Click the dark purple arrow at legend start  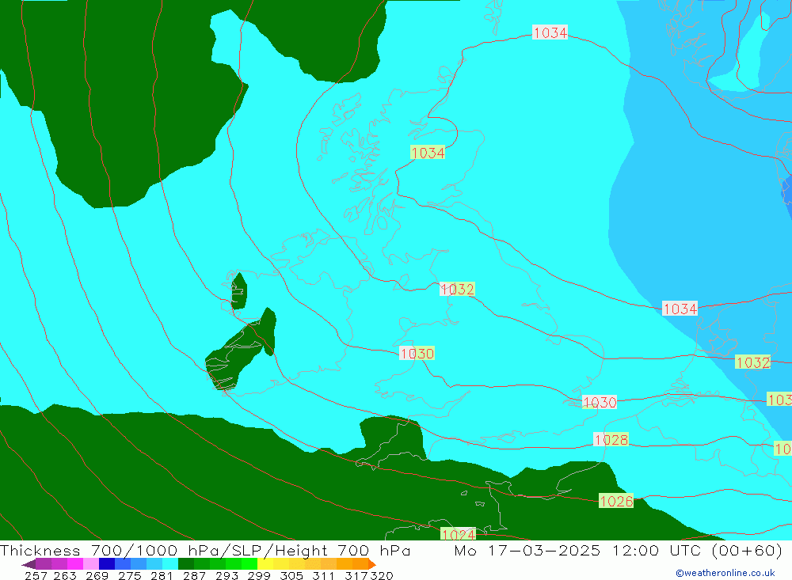pos(29,564)
